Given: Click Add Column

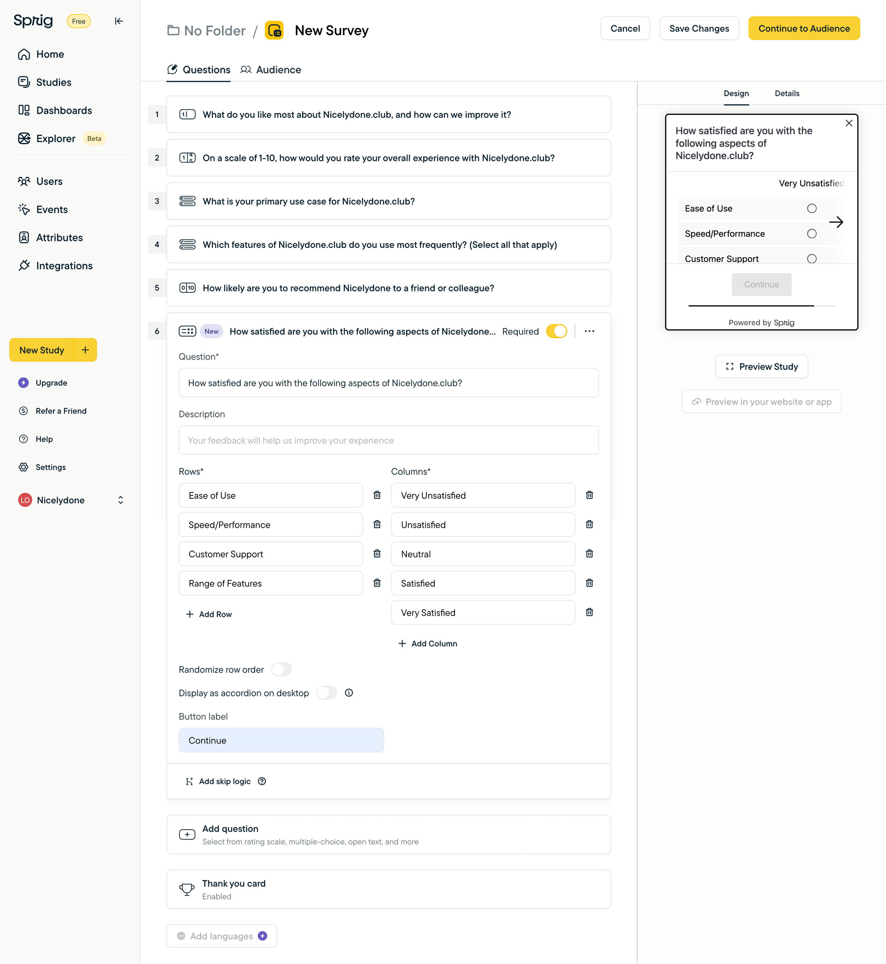Looking at the screenshot, I should 427,643.
